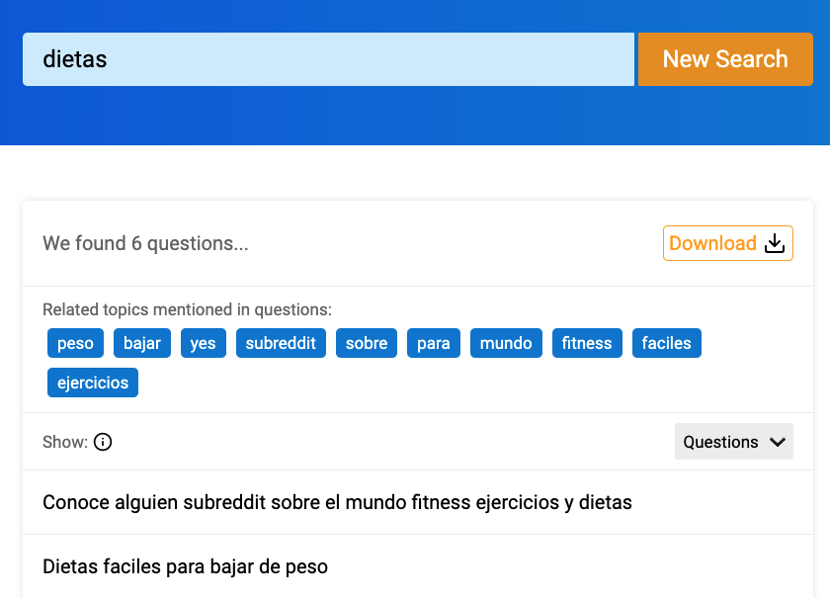Choose the mundo topic tag
This screenshot has height=598, width=830.
[x=506, y=343]
